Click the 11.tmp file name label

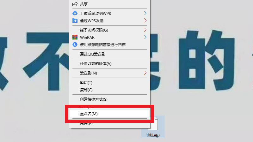(153, 135)
